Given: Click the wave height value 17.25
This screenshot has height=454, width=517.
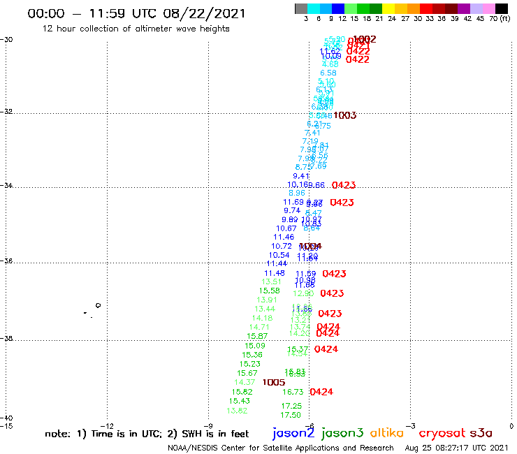Looking at the screenshot, I should 291,406.
